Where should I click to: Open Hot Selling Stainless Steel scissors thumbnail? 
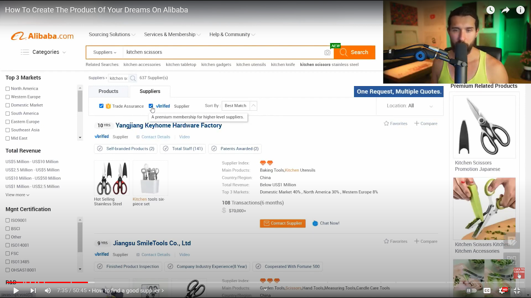(112, 178)
